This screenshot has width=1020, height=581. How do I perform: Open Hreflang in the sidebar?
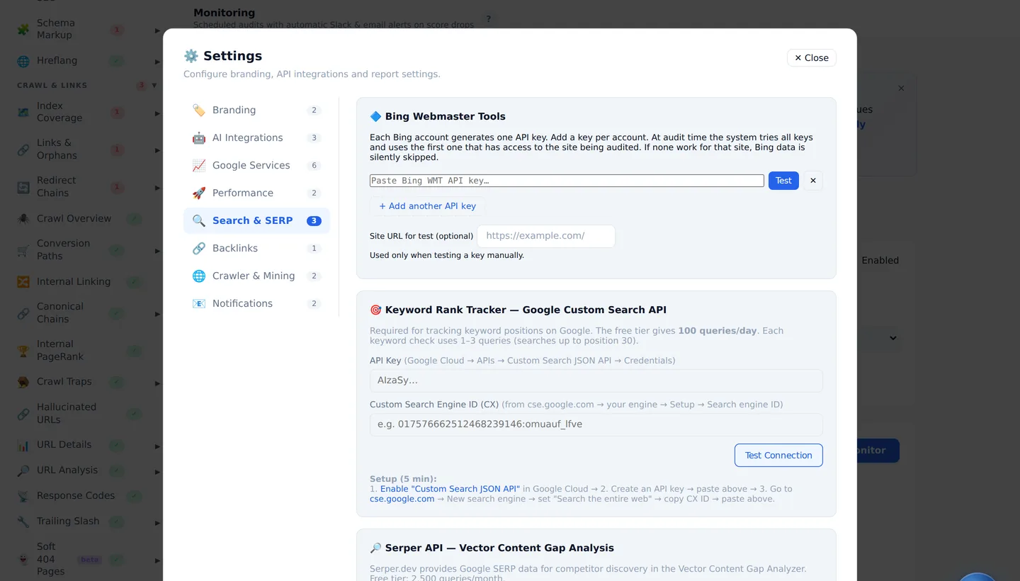click(x=57, y=61)
